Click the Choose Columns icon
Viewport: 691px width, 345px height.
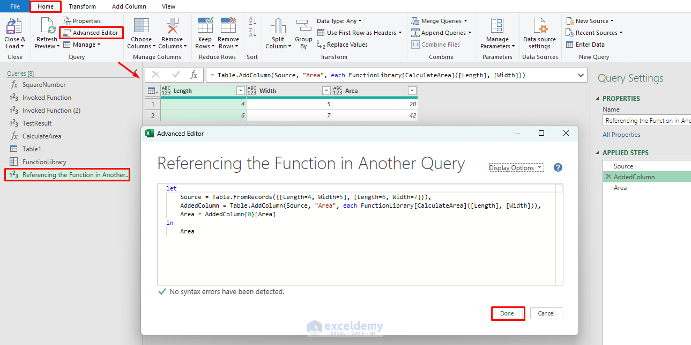(x=142, y=26)
